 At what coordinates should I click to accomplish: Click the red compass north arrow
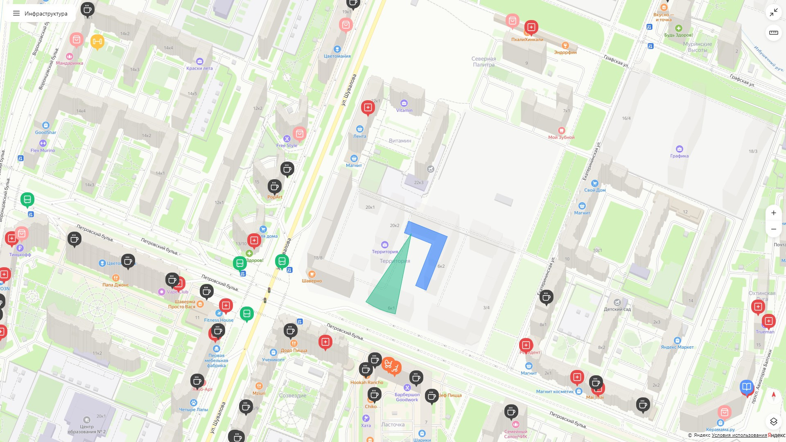point(773,395)
